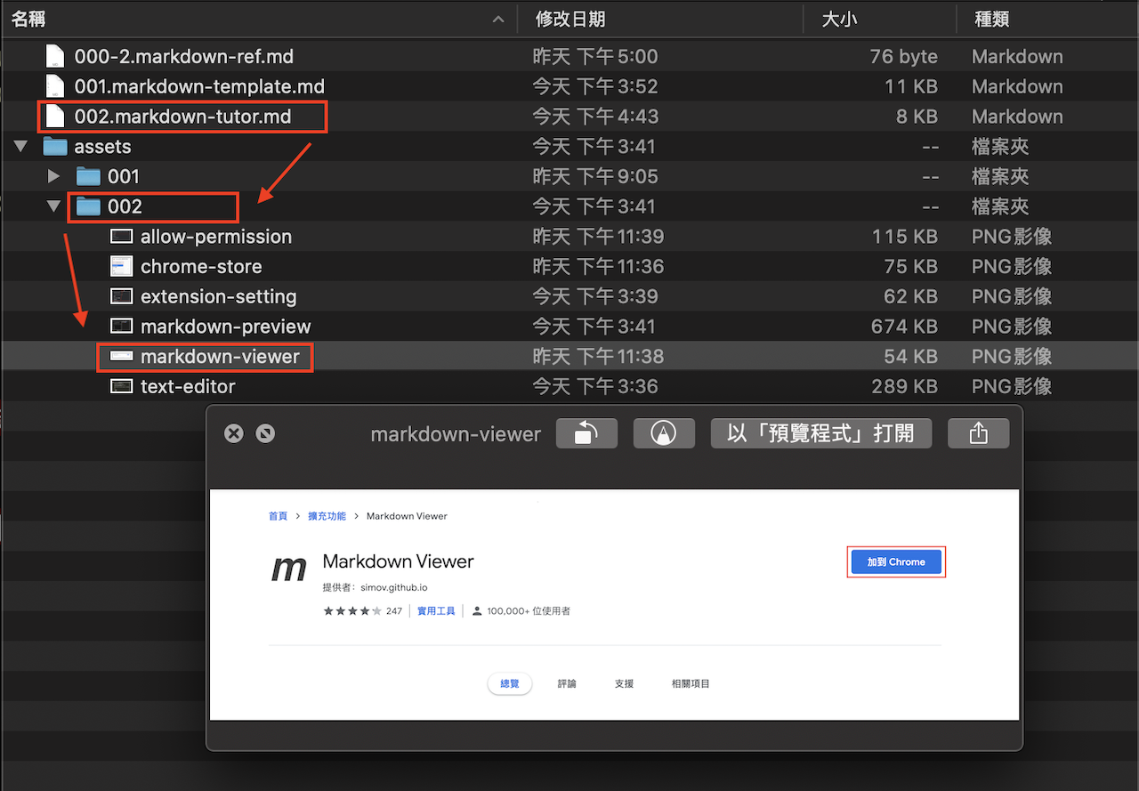Click the 首頁 breadcrumb link
Image resolution: width=1139 pixels, height=791 pixels.
tap(279, 516)
